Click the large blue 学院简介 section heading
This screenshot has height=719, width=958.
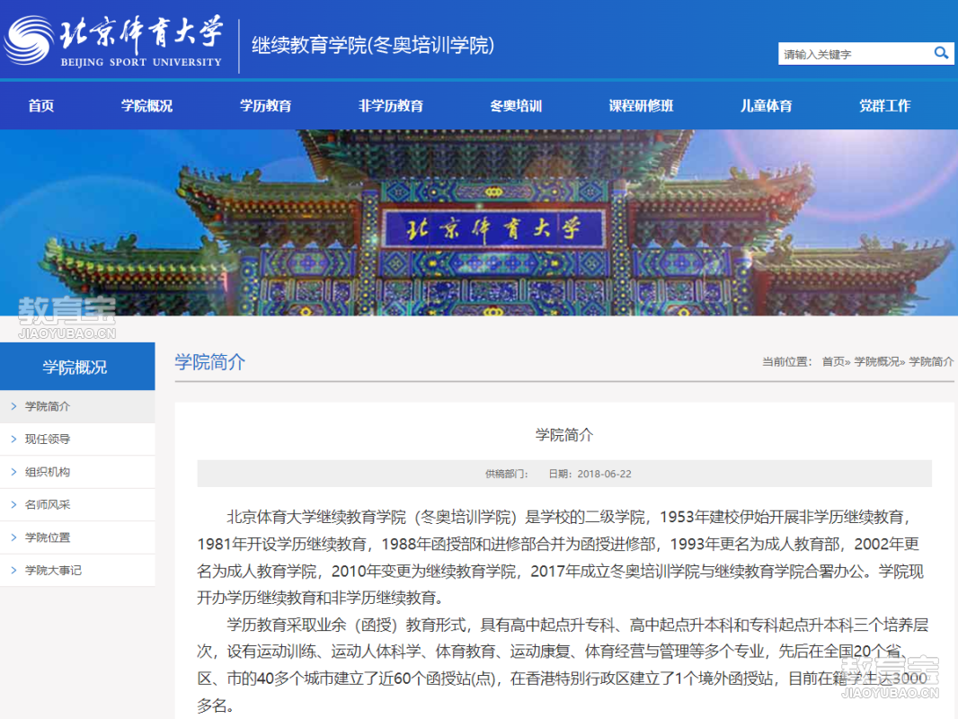209,362
